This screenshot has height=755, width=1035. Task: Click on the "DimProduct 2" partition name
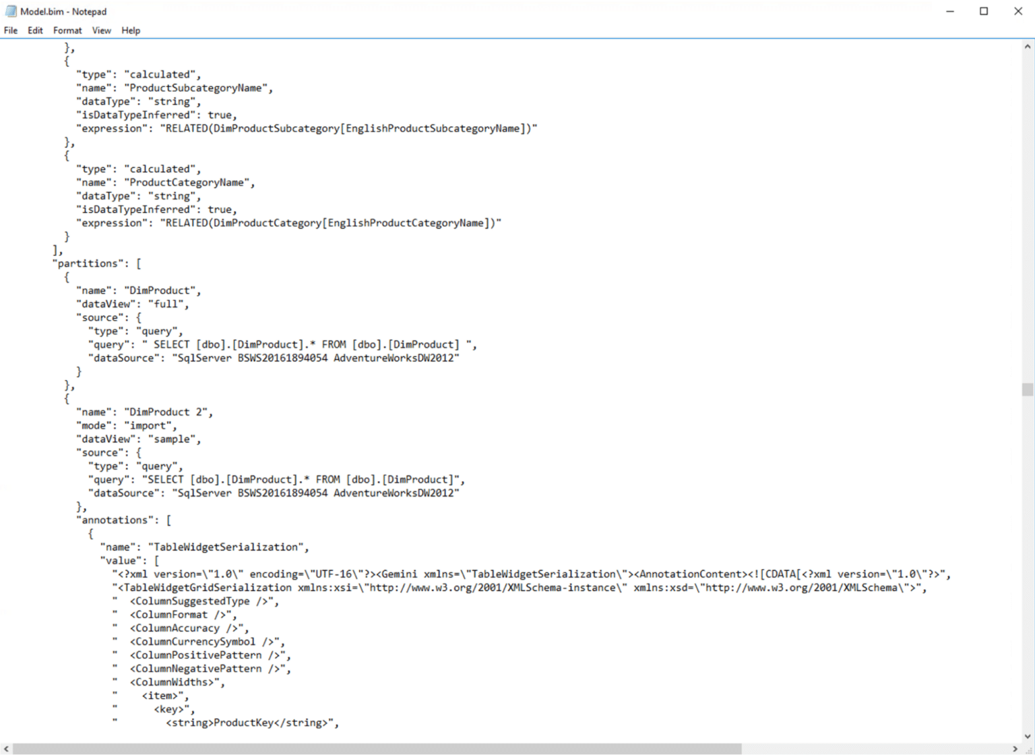(x=167, y=412)
